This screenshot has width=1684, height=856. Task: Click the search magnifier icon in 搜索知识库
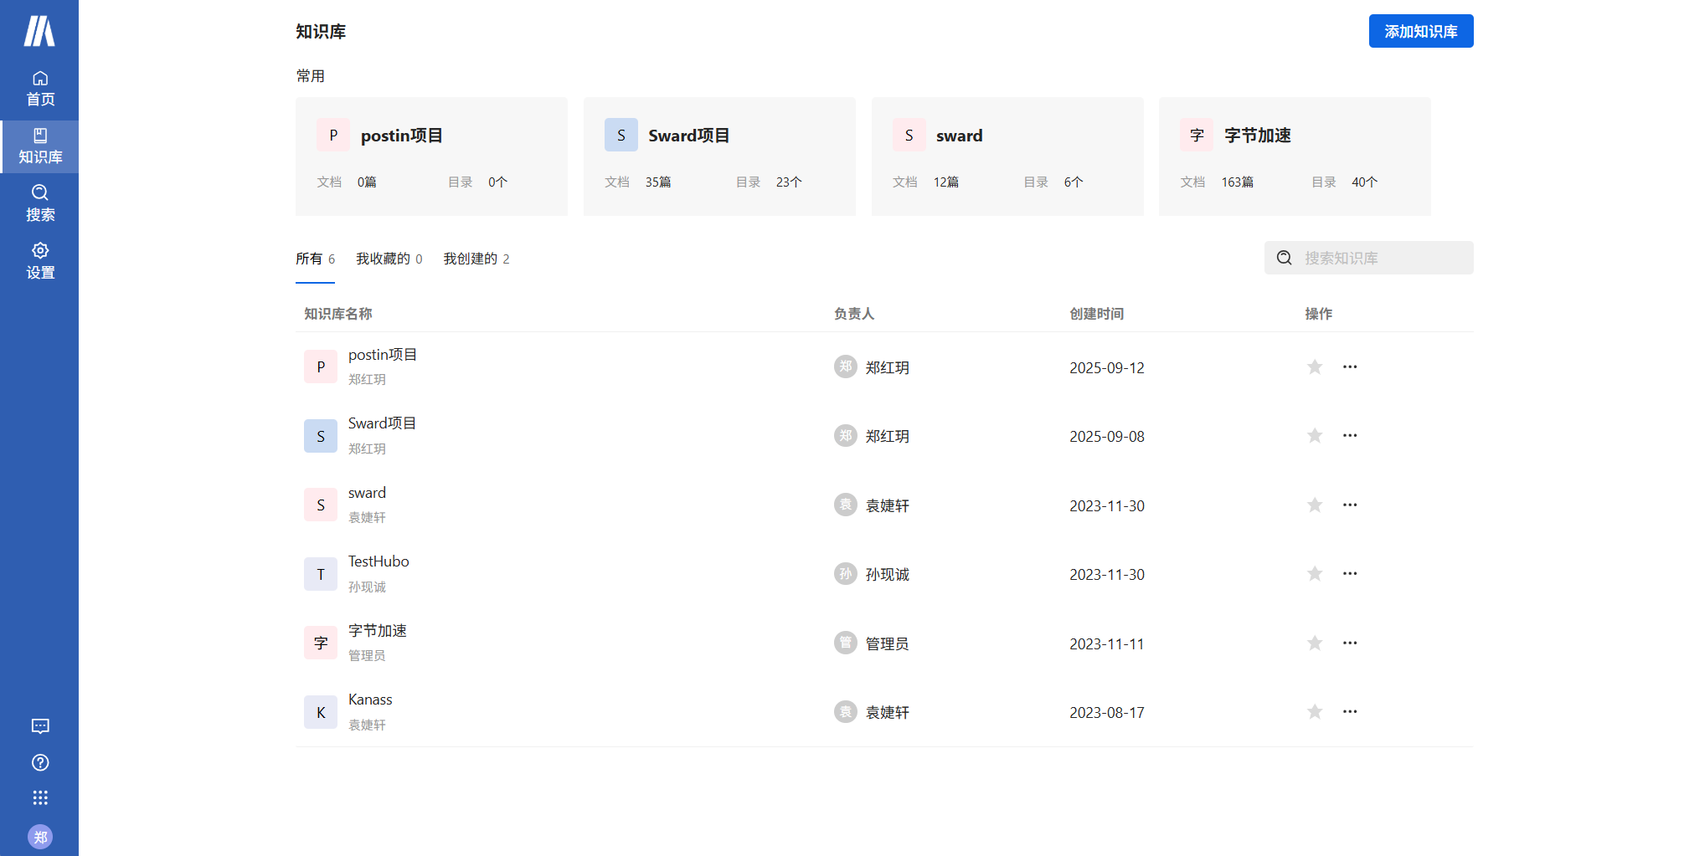[x=1285, y=258]
